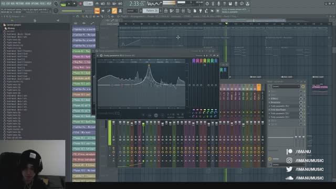Viewport: 336px width, 189px height.
Task: Select the blue EQ band 7 token
Action: coord(216,61)
